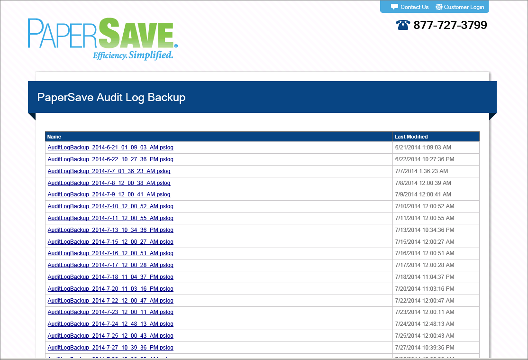Click the date 7/20/2014 11:03:16 PM
This screenshot has height=360, width=528.
point(425,288)
